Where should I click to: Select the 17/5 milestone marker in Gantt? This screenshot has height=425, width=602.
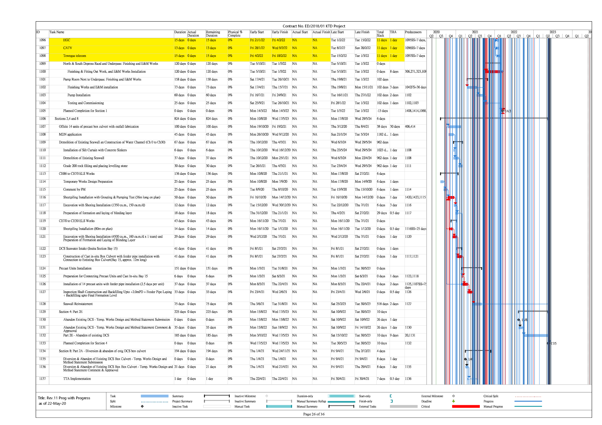548,343
